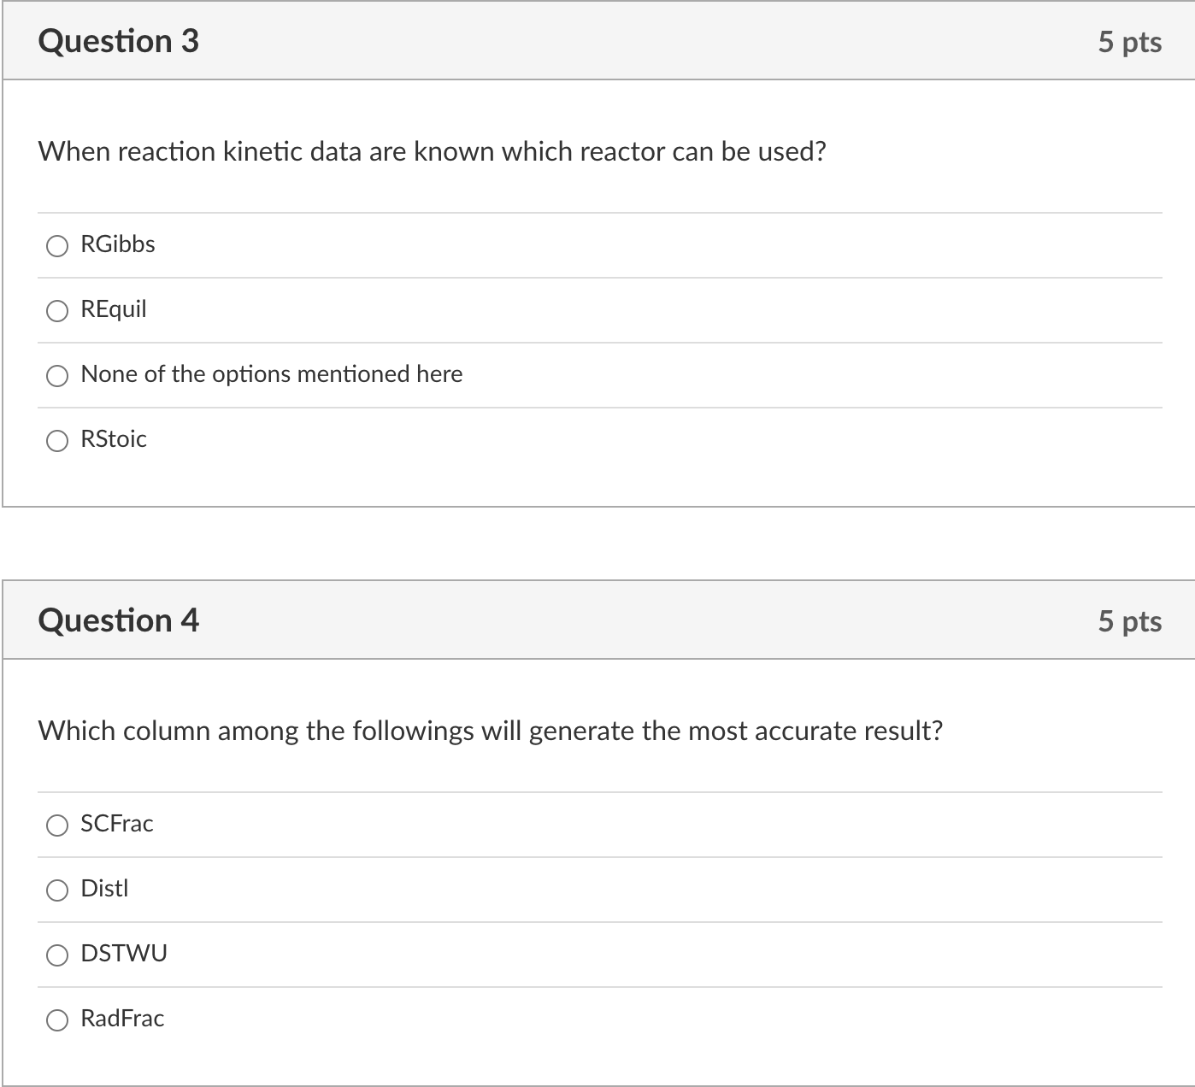The image size is (1195, 1087).
Task: Click the RGibbs answer label text
Action: (x=118, y=244)
